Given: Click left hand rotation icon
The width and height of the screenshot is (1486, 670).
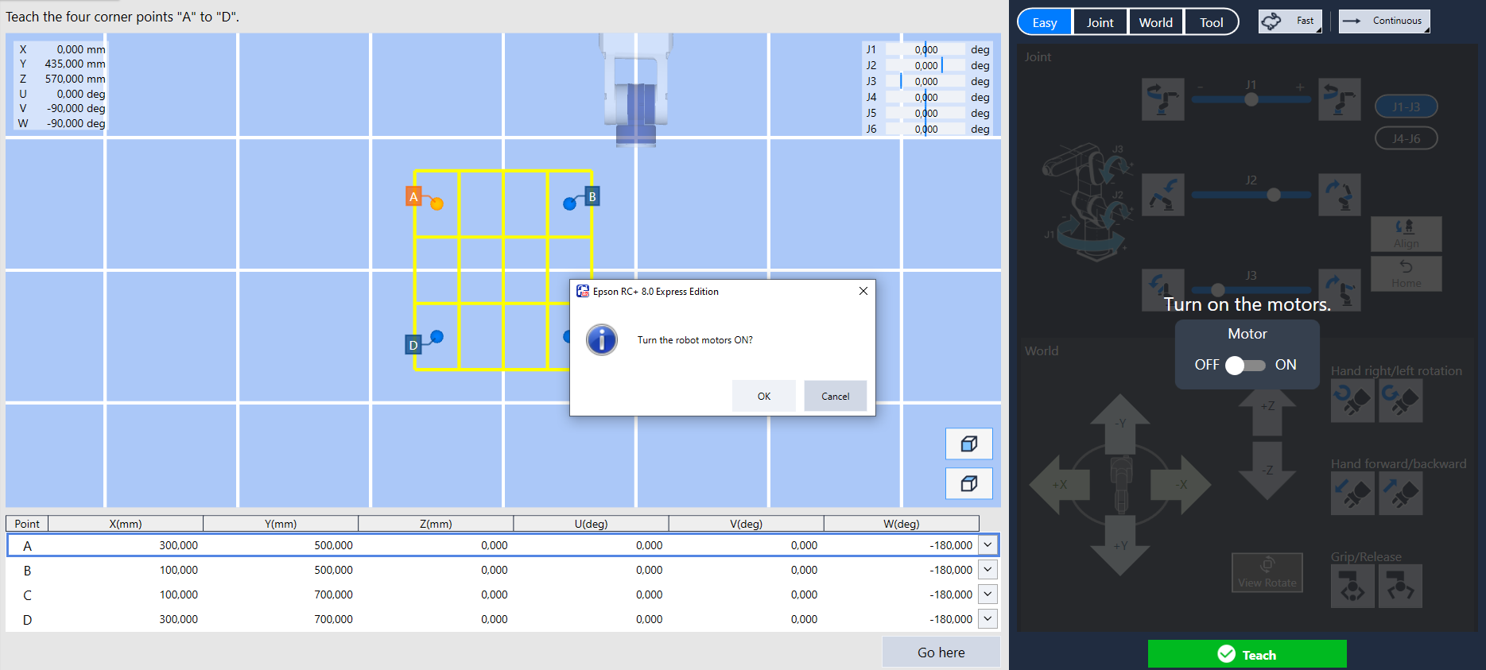Looking at the screenshot, I should (1401, 401).
